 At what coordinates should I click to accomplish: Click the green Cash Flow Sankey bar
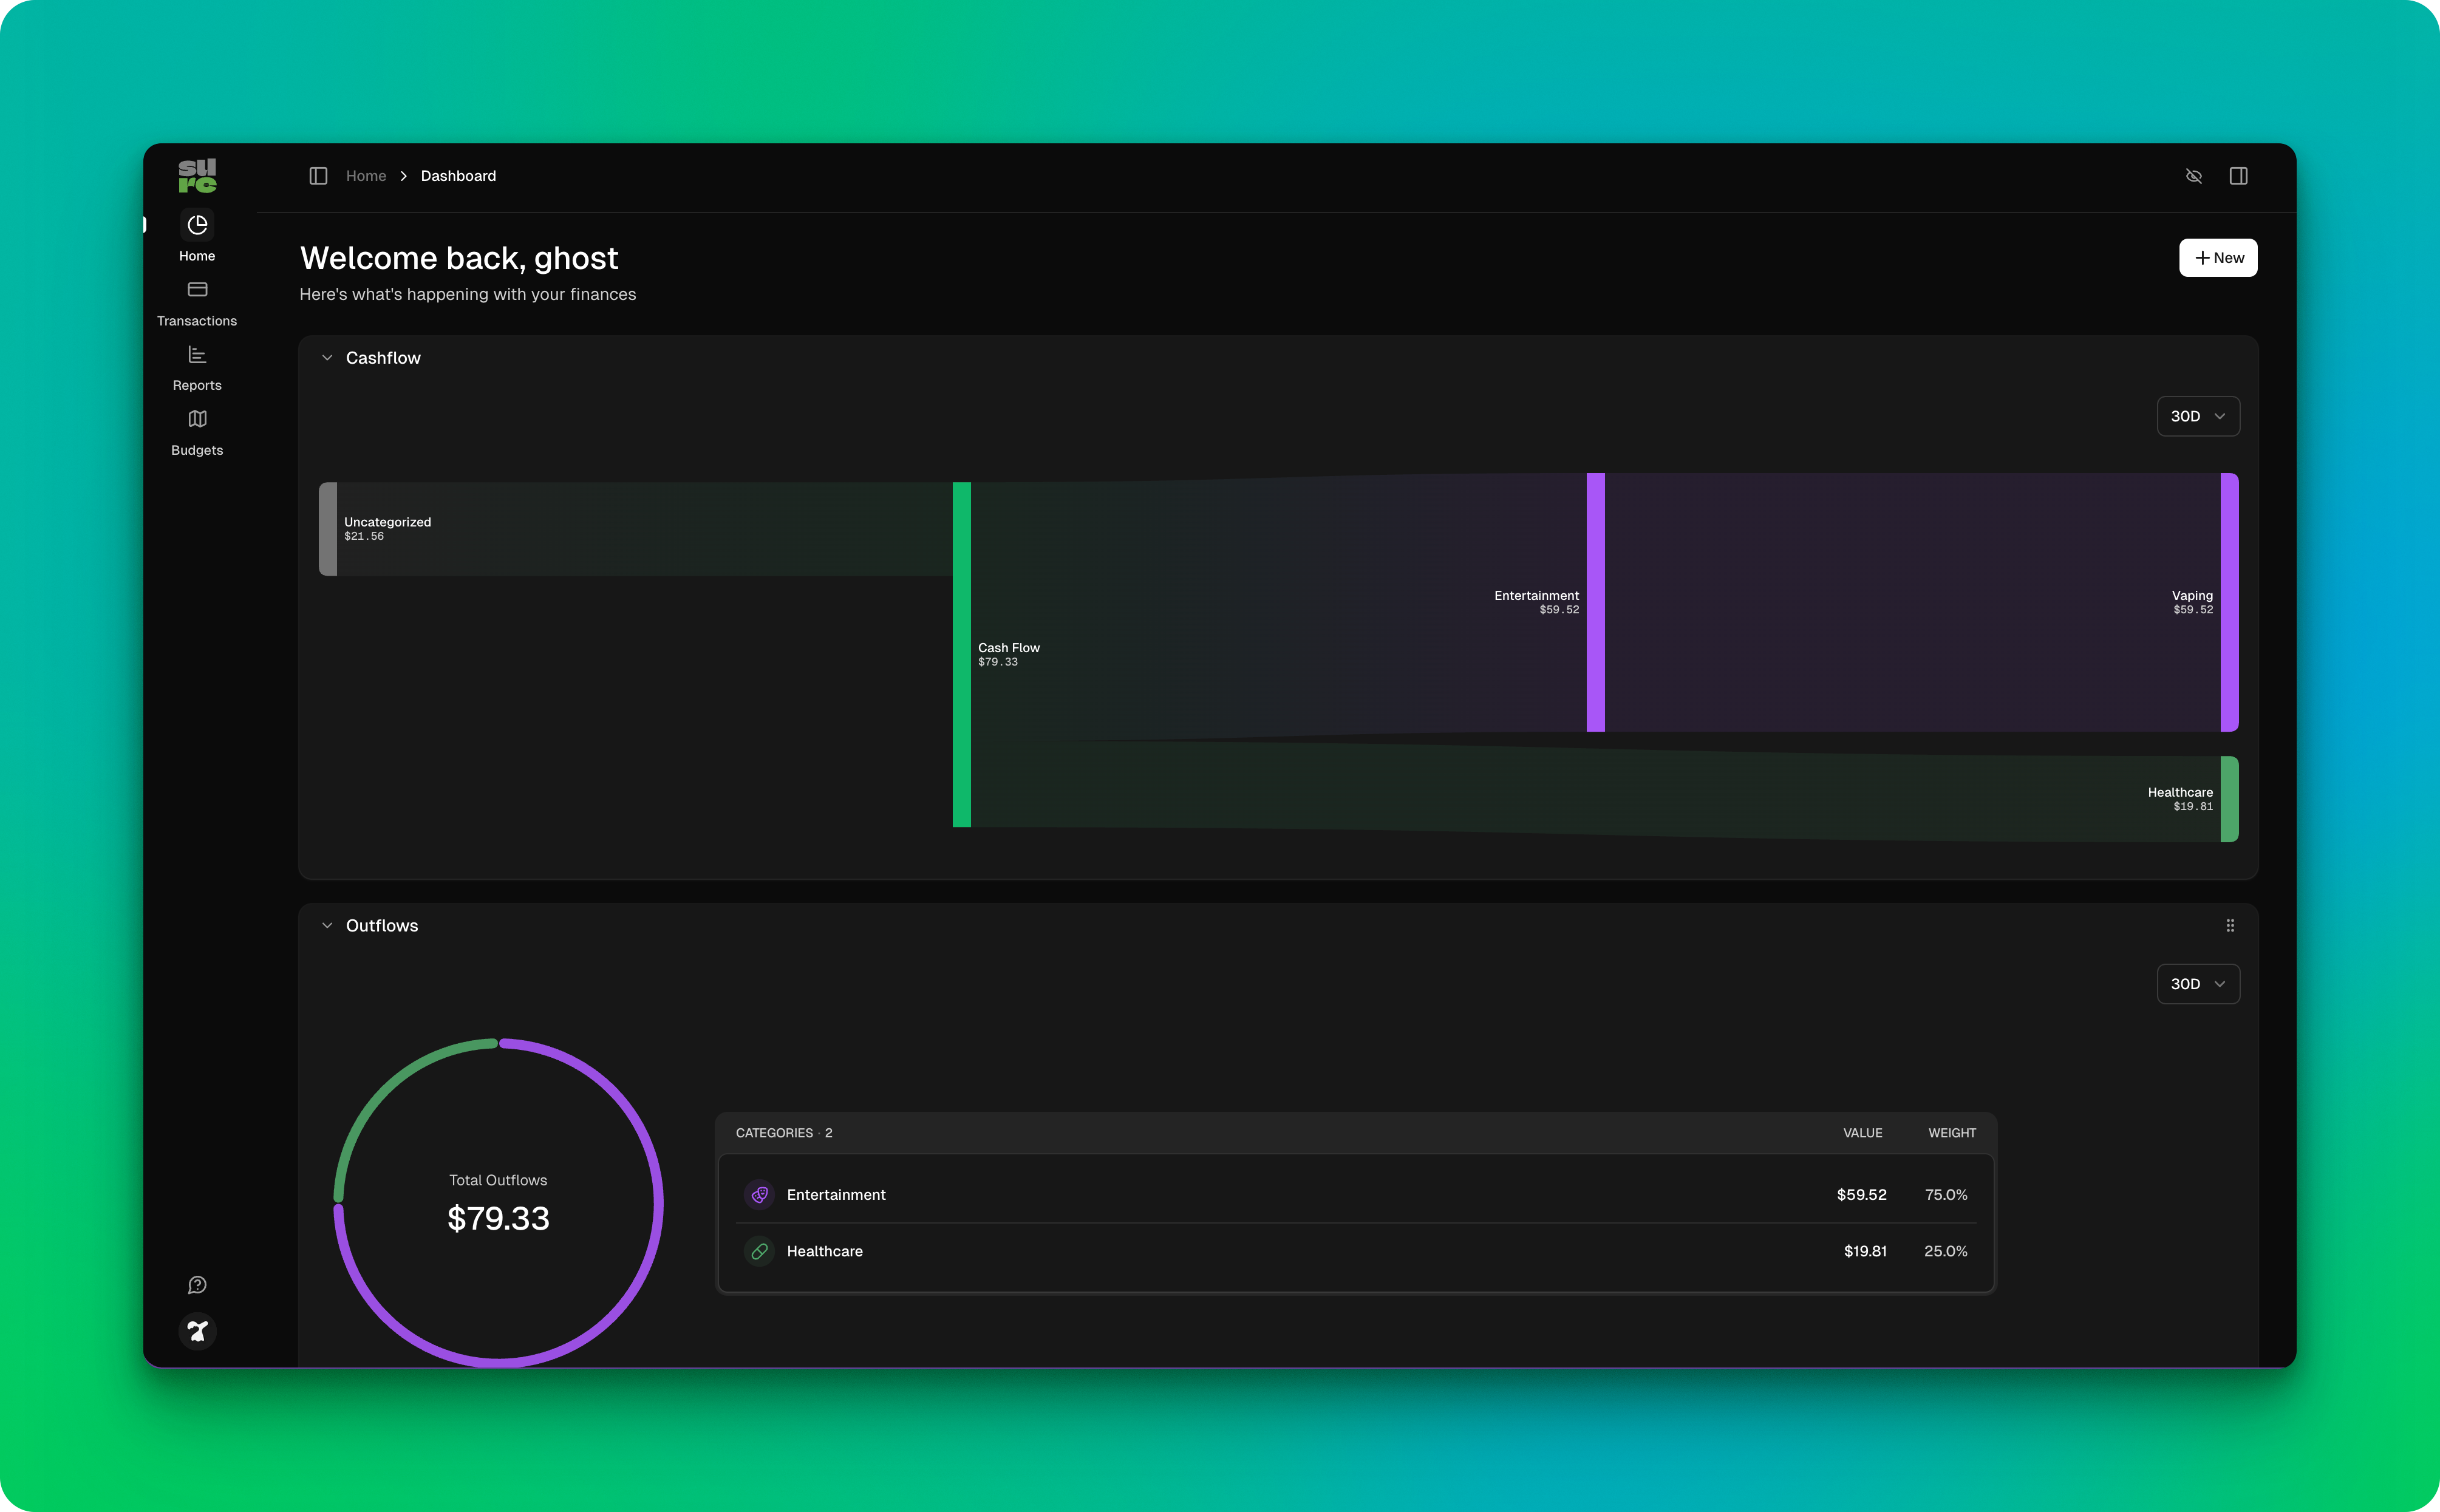point(962,655)
